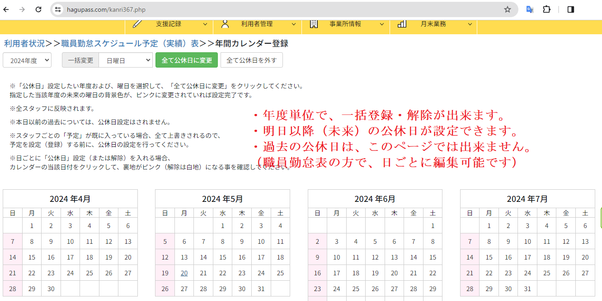Open the 日曜日 weekday dropdown

pyautogui.click(x=126, y=60)
